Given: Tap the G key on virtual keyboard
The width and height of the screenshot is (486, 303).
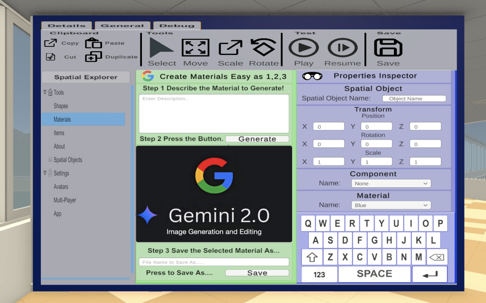Looking at the screenshot, I should pyautogui.click(x=374, y=240).
